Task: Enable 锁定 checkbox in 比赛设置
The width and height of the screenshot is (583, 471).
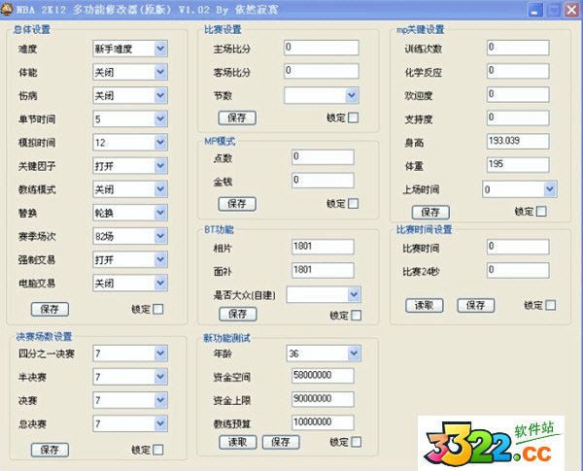Action: (x=353, y=118)
